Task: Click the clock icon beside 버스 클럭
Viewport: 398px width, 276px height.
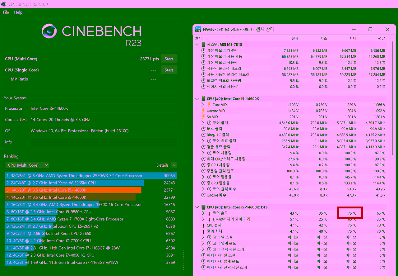Action: [x=204, y=129]
